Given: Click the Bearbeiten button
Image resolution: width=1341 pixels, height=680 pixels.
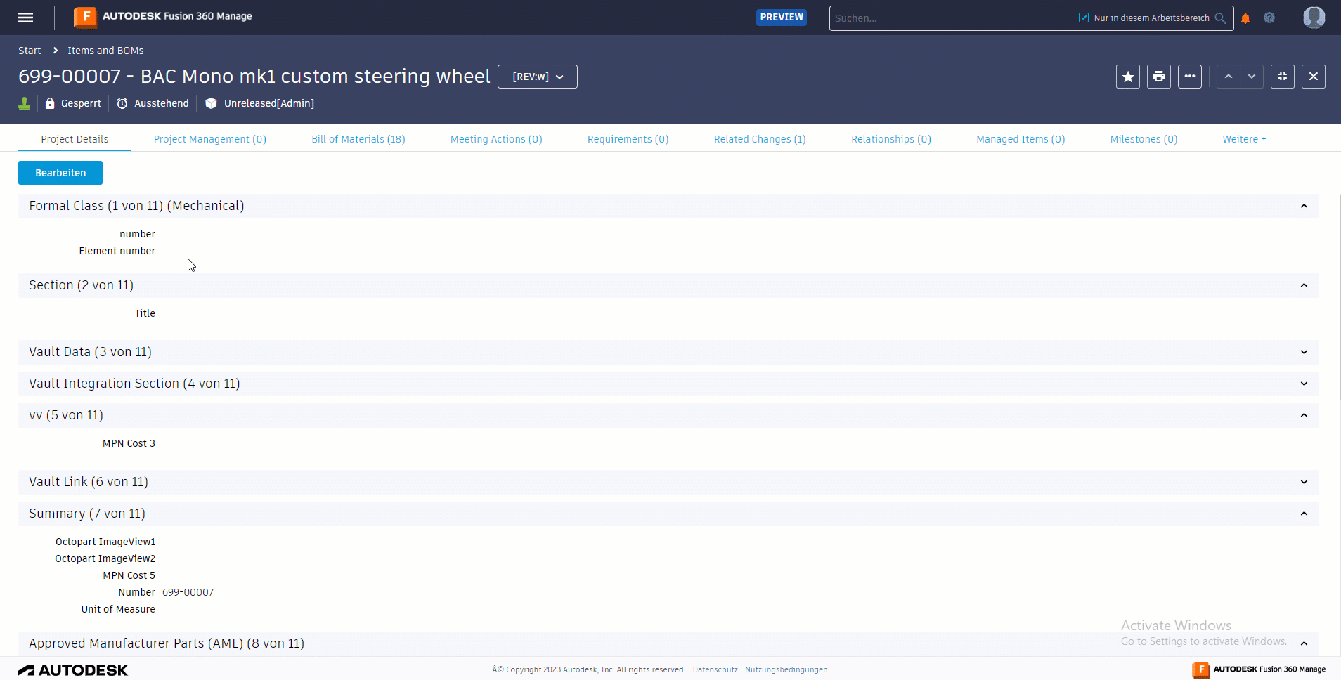Looking at the screenshot, I should 60,173.
